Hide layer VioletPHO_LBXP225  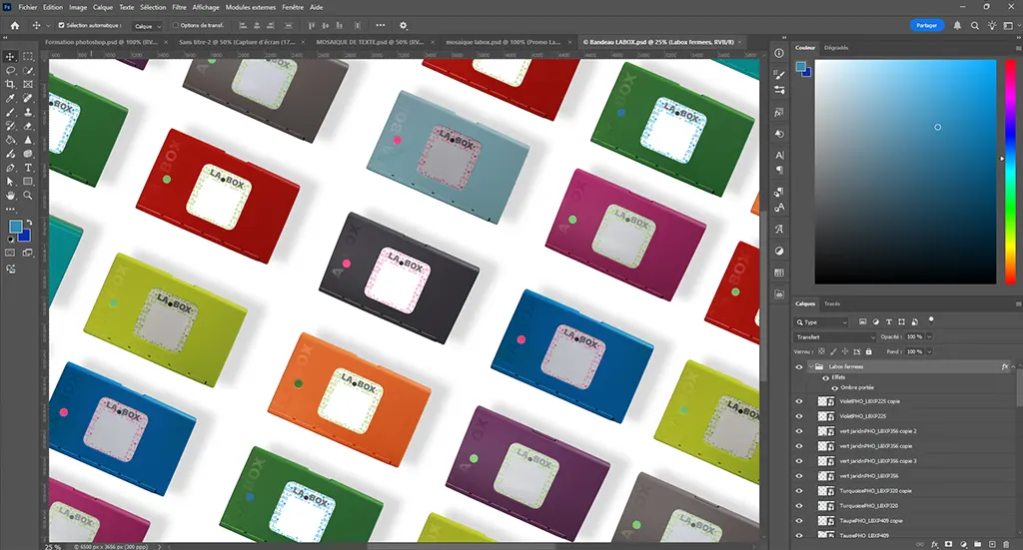tap(798, 416)
